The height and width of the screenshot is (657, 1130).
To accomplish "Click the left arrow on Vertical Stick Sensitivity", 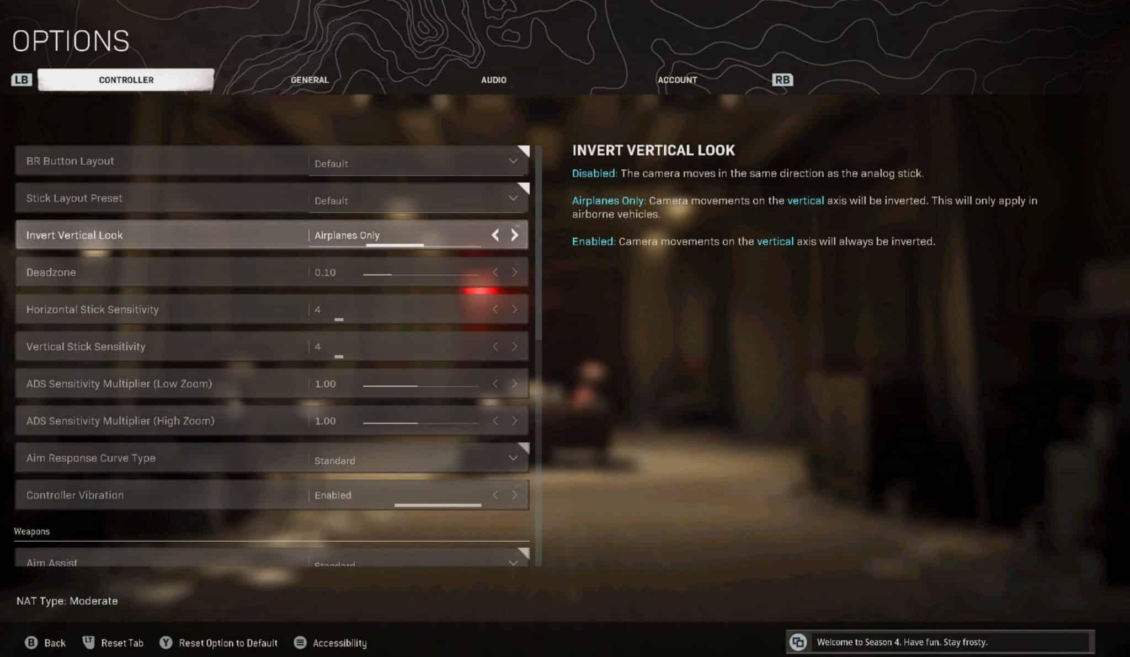I will [496, 346].
